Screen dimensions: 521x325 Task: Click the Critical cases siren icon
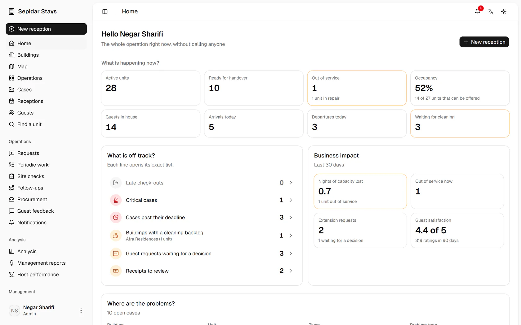click(x=116, y=200)
